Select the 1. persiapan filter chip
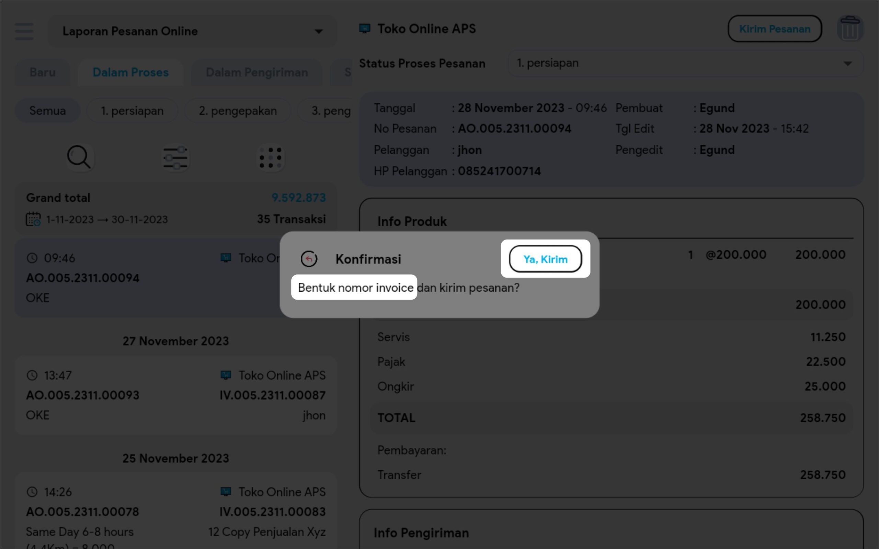Screen dimensions: 879x549 click(132, 111)
